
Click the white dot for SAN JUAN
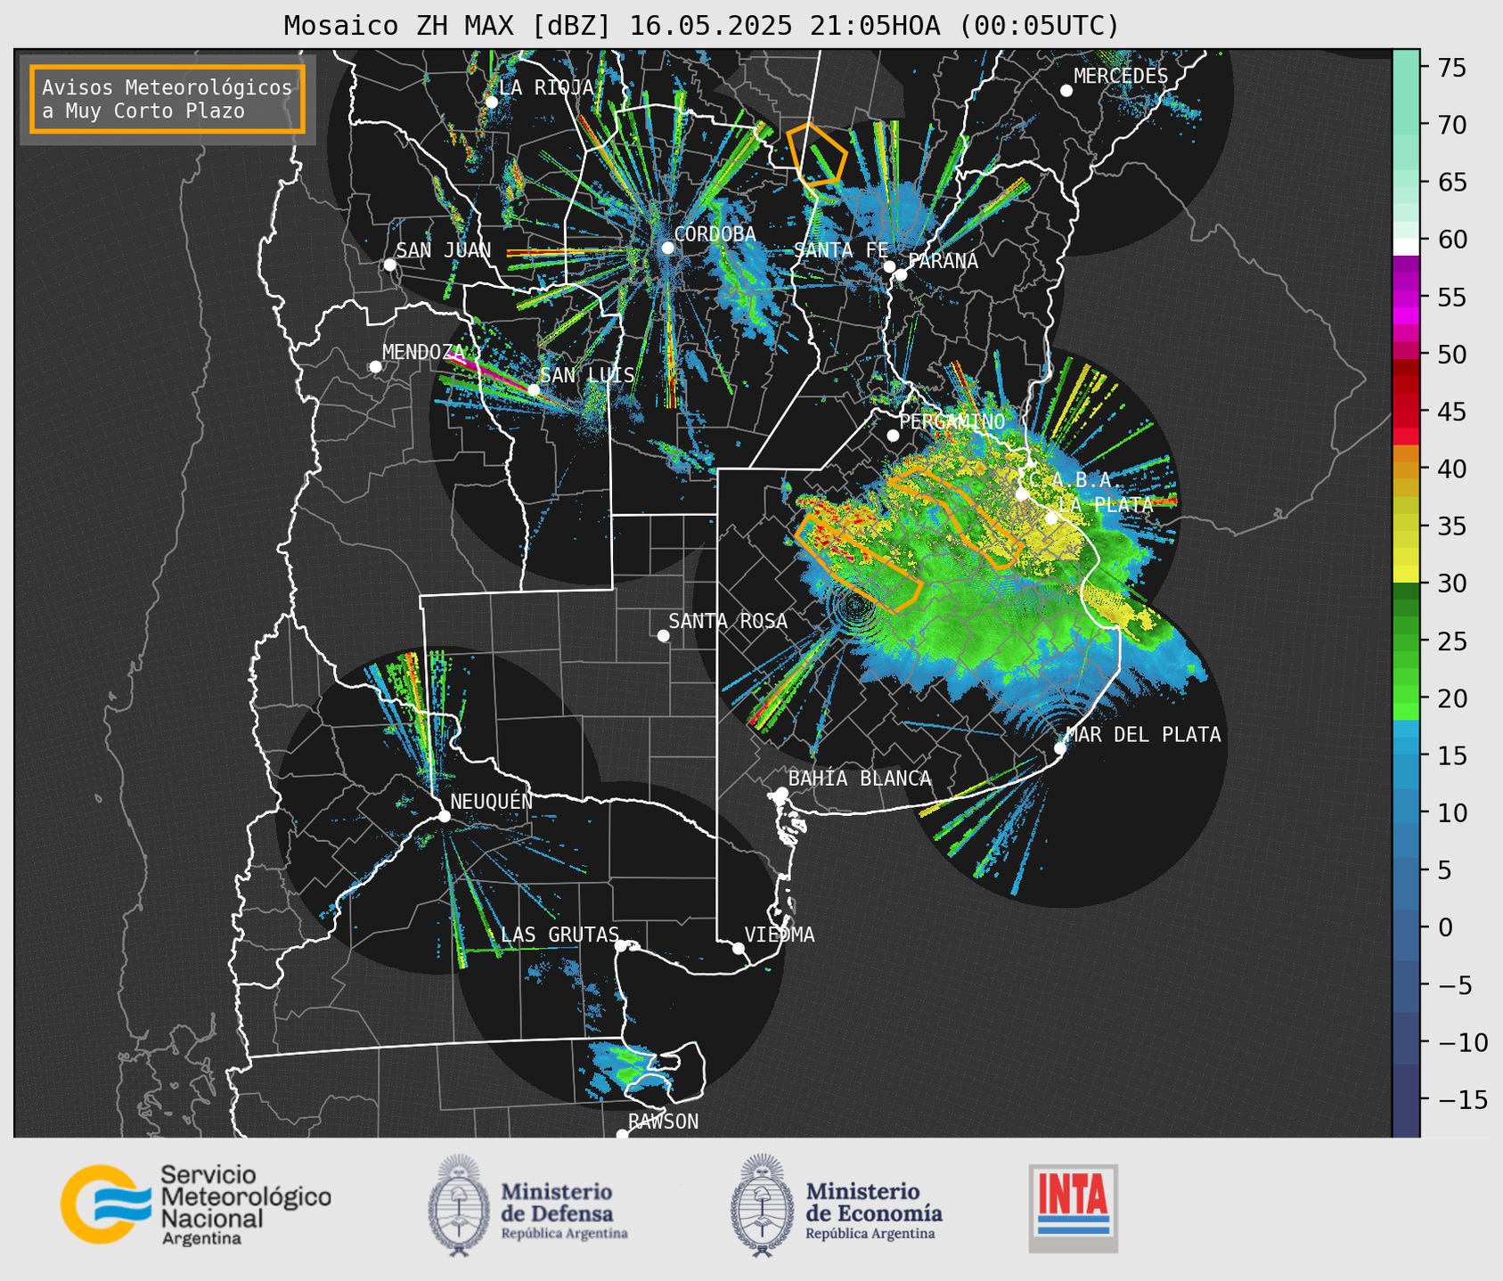pyautogui.click(x=389, y=265)
